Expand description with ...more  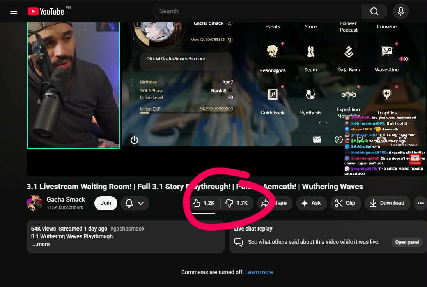(41, 244)
